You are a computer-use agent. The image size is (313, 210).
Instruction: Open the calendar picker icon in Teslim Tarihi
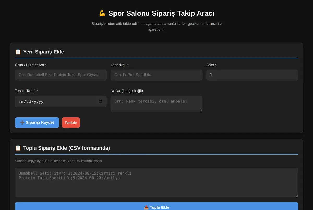pyautogui.click(x=100, y=101)
